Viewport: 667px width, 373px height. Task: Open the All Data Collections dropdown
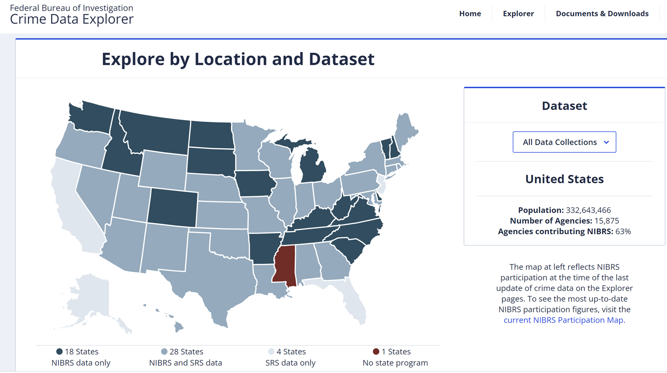(x=564, y=142)
